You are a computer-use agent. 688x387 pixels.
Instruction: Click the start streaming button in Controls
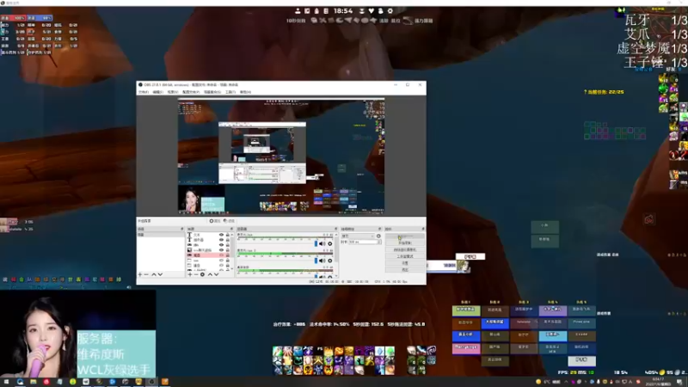click(x=405, y=236)
